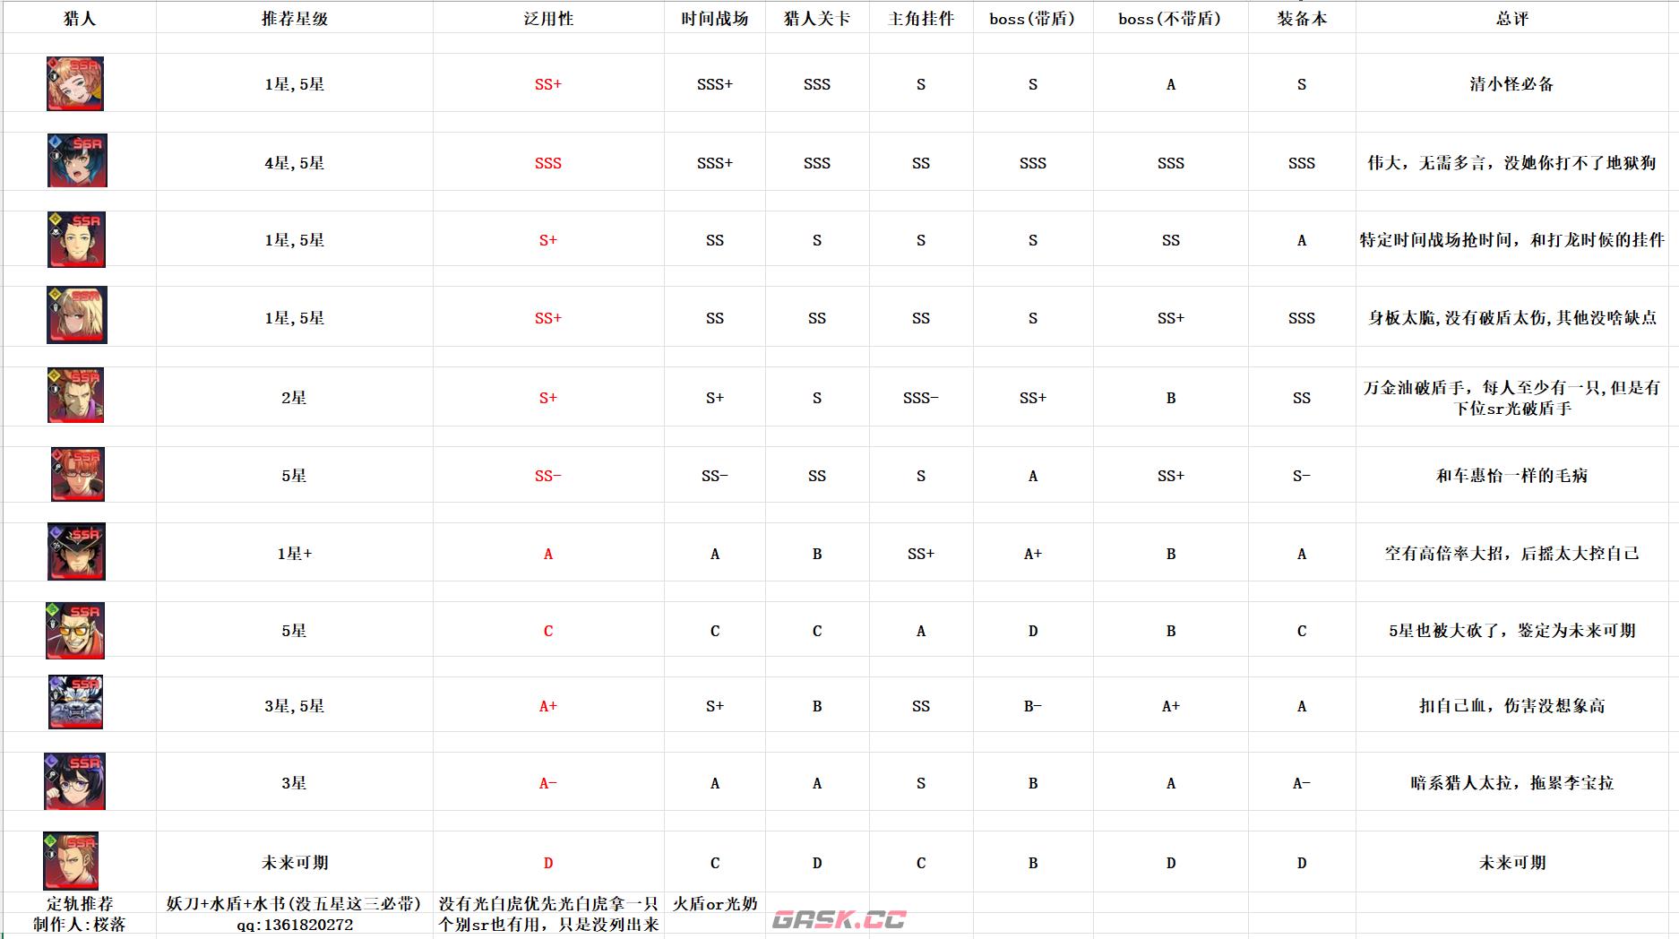This screenshot has width=1679, height=939.
Task: Click the SSS- cell under 主角挂件
Action: pos(921,398)
